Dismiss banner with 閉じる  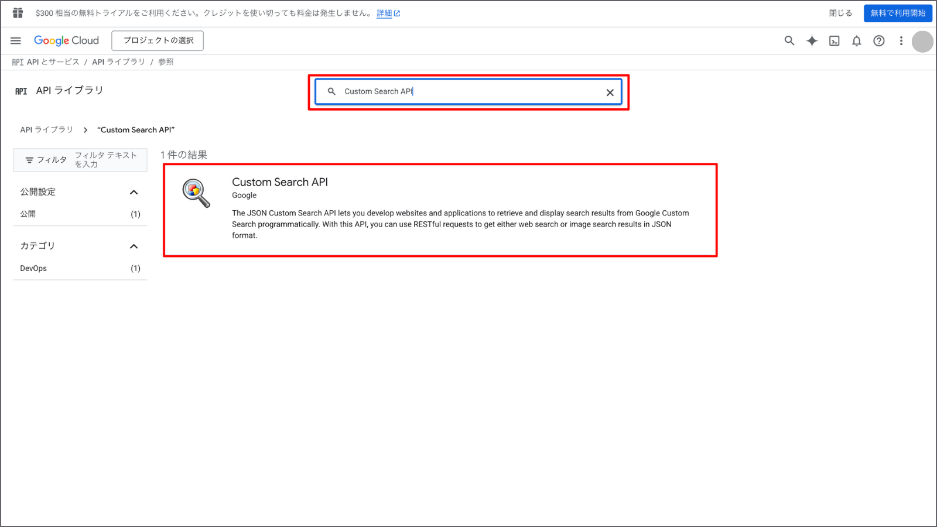click(840, 13)
